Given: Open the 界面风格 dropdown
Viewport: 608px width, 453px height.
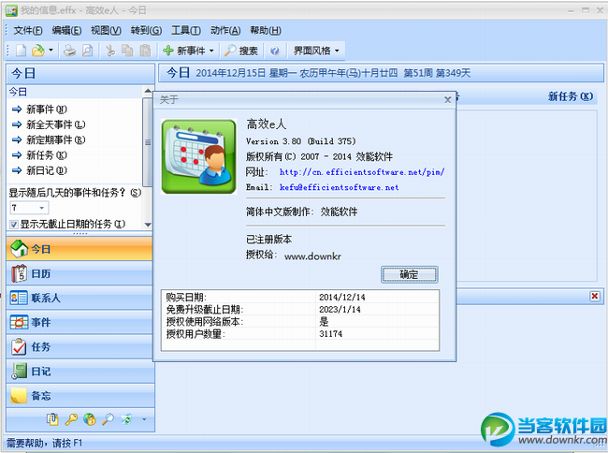Looking at the screenshot, I should tap(316, 51).
